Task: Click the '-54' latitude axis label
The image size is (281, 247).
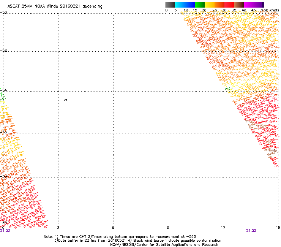Action: (3, 90)
